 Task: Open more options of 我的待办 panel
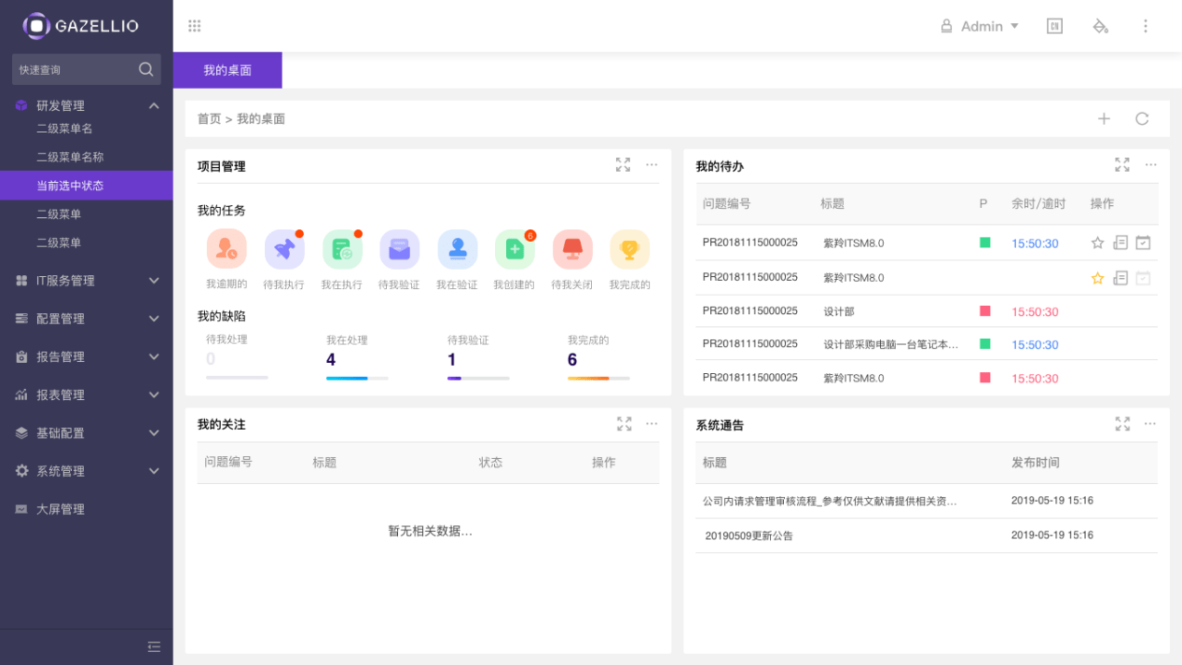coord(1151,165)
